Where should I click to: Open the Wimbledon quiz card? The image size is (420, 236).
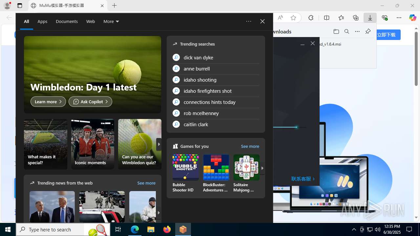pos(140,144)
